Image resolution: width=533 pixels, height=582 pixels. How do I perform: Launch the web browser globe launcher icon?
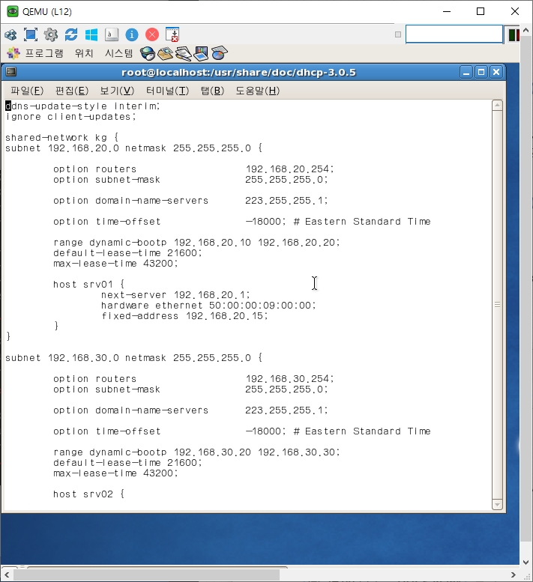point(148,53)
